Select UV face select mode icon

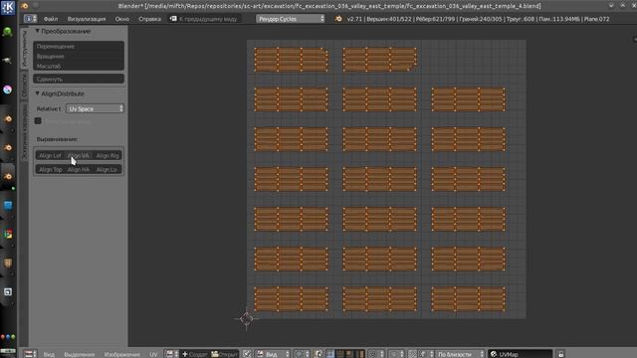pos(350,354)
